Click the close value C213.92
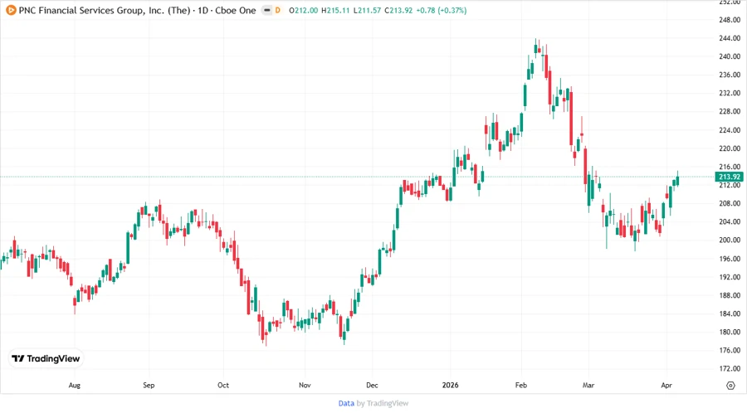This screenshot has height=413, width=747. point(398,11)
